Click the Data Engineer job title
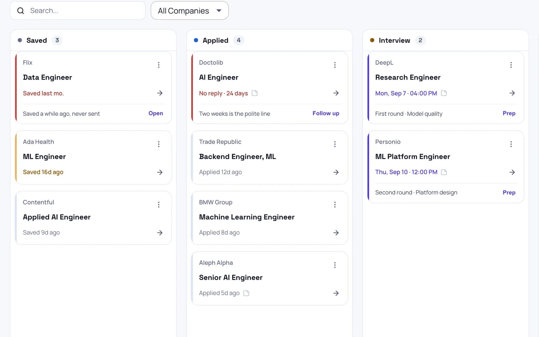 coord(47,78)
